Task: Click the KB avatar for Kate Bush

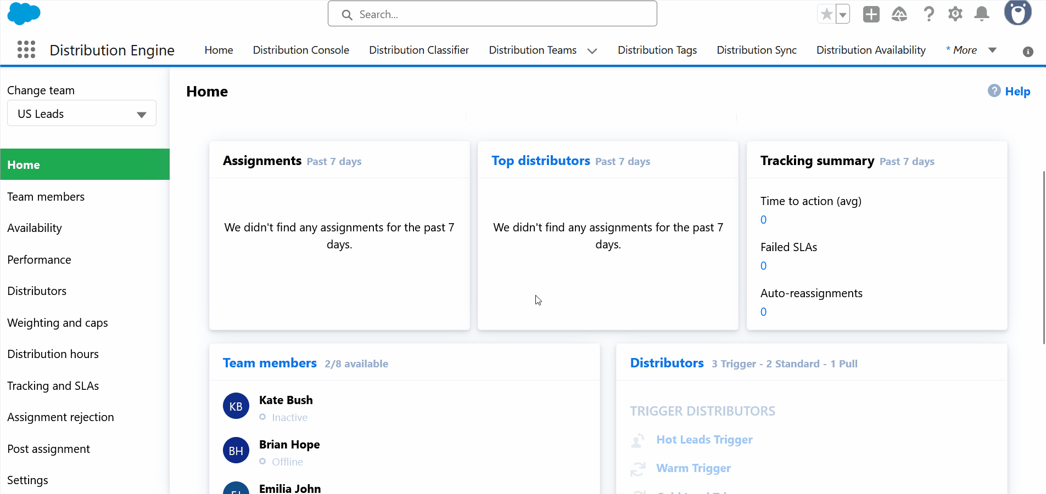Action: click(236, 406)
